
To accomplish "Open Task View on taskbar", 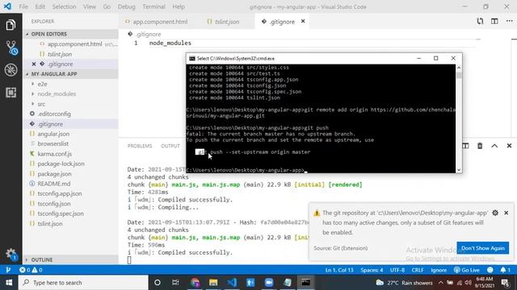I will (175, 283).
